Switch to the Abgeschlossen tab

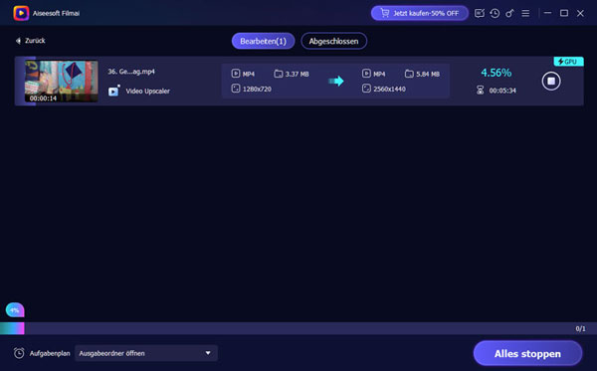pyautogui.click(x=333, y=41)
